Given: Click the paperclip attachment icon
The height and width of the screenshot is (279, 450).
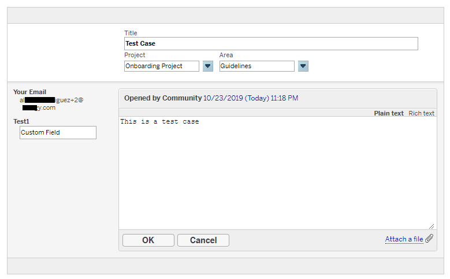Looking at the screenshot, I should [x=429, y=239].
